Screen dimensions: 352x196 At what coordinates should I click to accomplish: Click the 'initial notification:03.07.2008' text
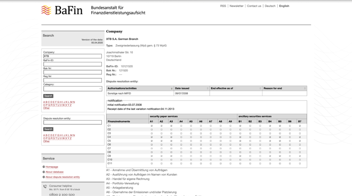click(125, 105)
